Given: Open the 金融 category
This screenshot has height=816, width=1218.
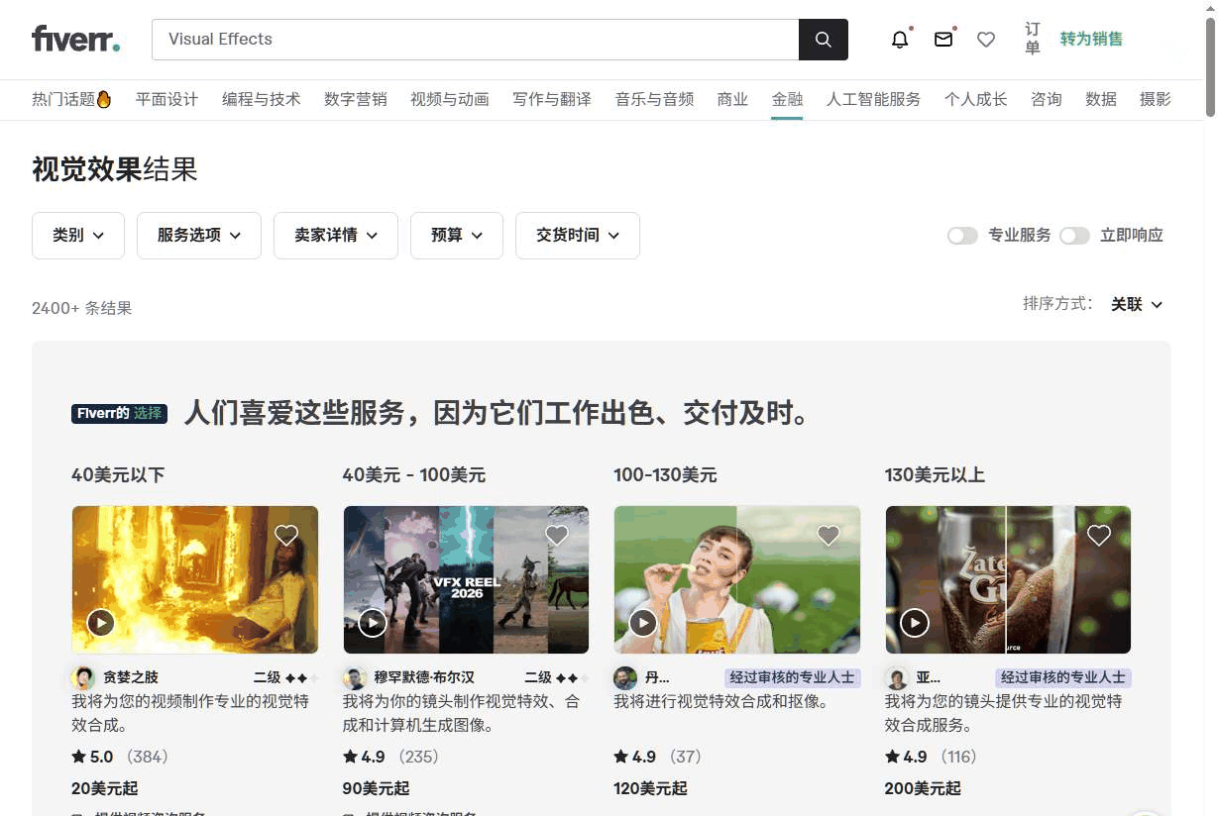Looking at the screenshot, I should click(788, 99).
